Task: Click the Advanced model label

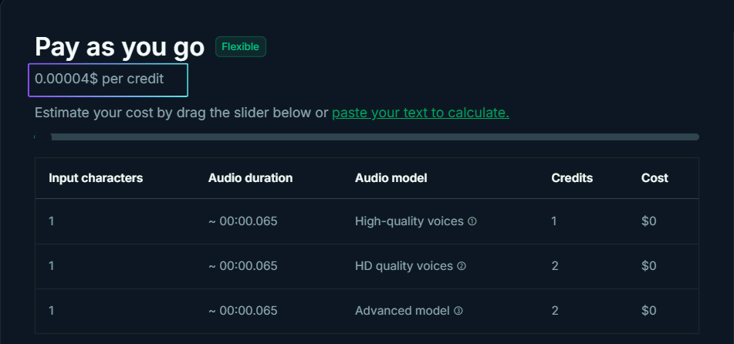Action: pos(402,311)
